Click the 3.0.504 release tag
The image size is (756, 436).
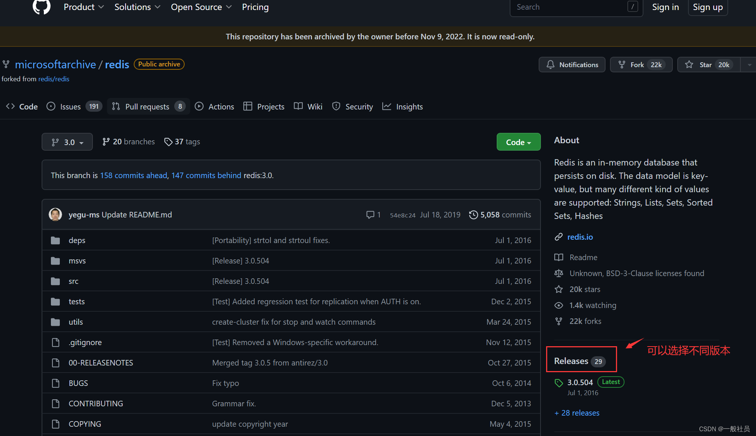[x=580, y=382]
